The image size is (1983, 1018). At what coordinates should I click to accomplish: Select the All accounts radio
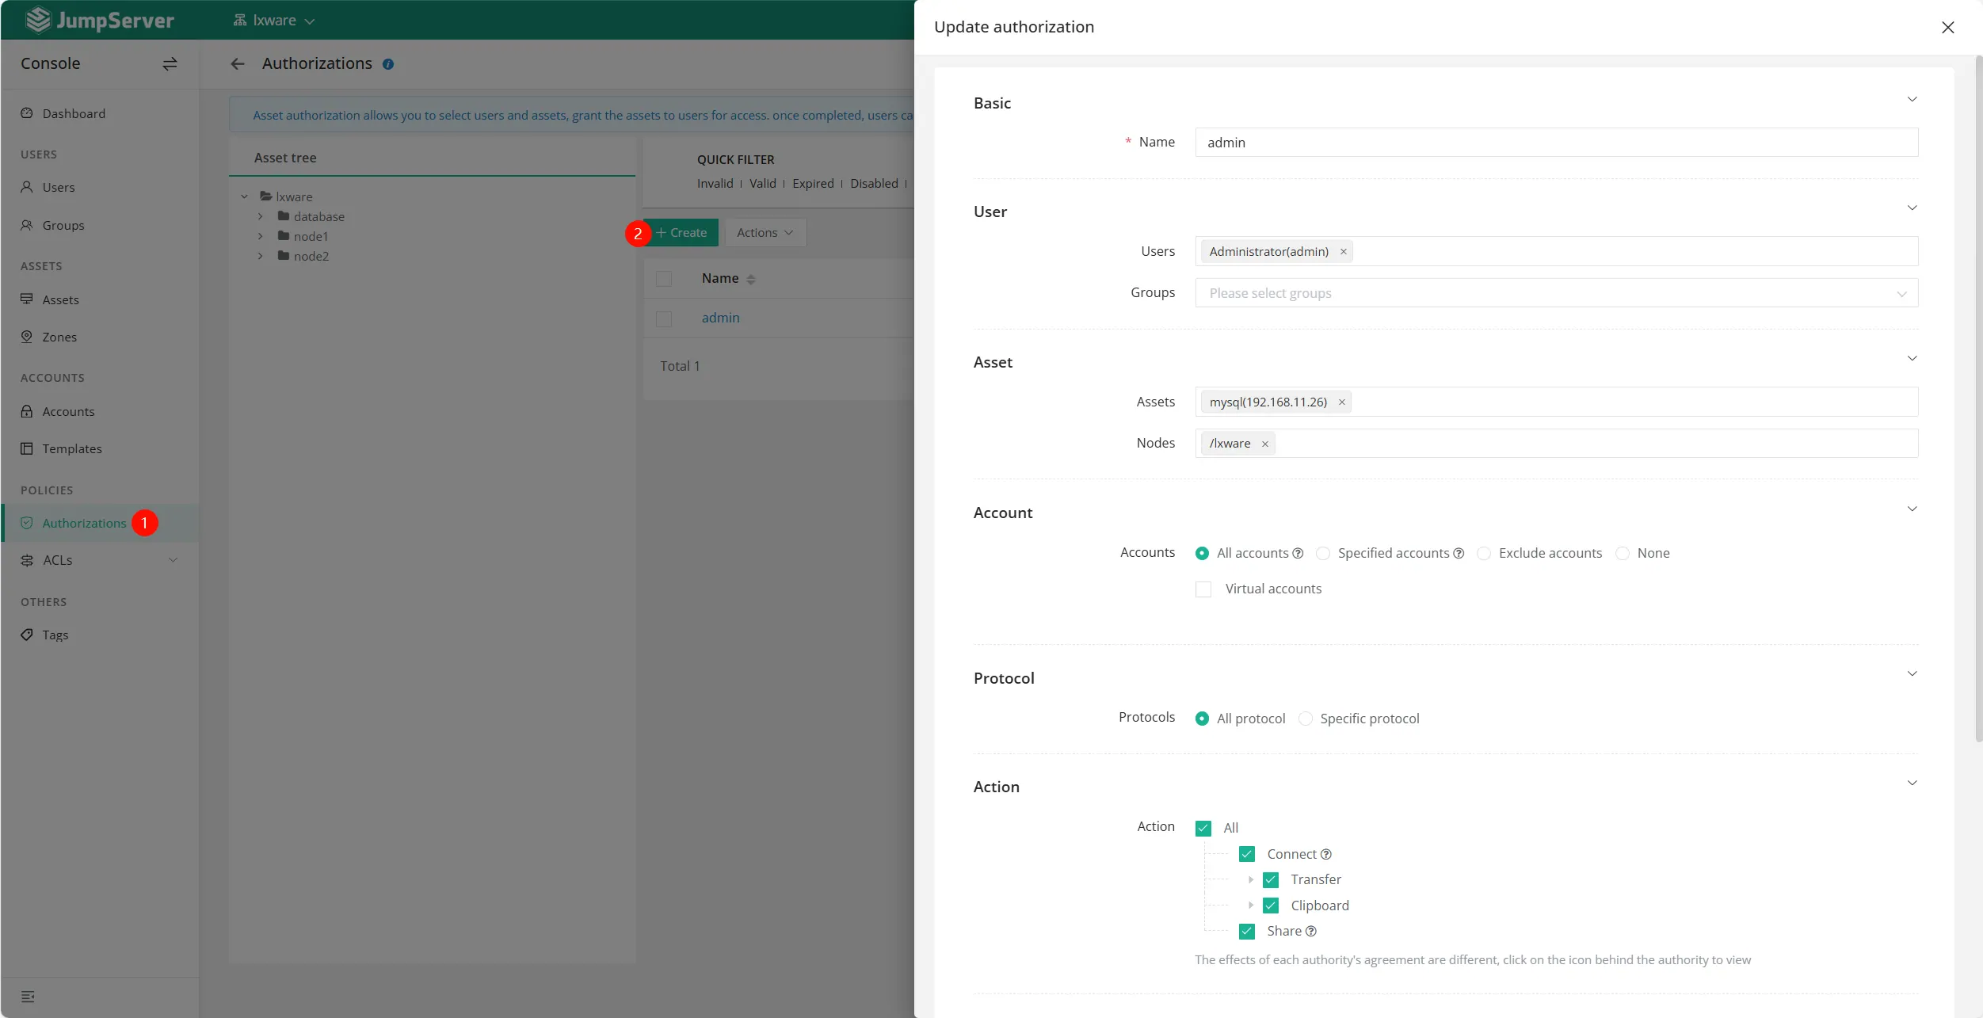pos(1202,553)
